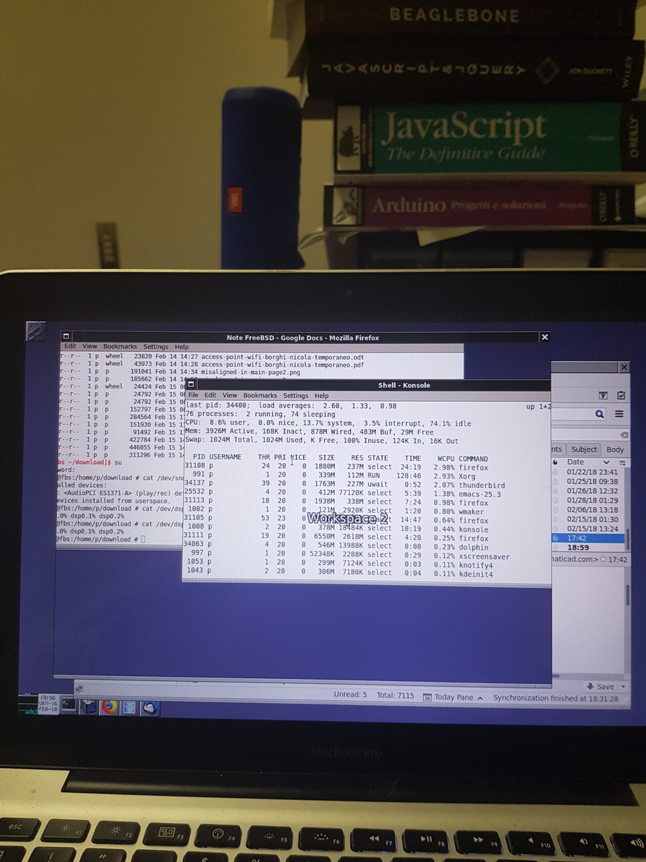Image resolution: width=646 pixels, height=862 pixels.
Task: Open Settings menu in Shell Konsole window
Action: (x=296, y=395)
